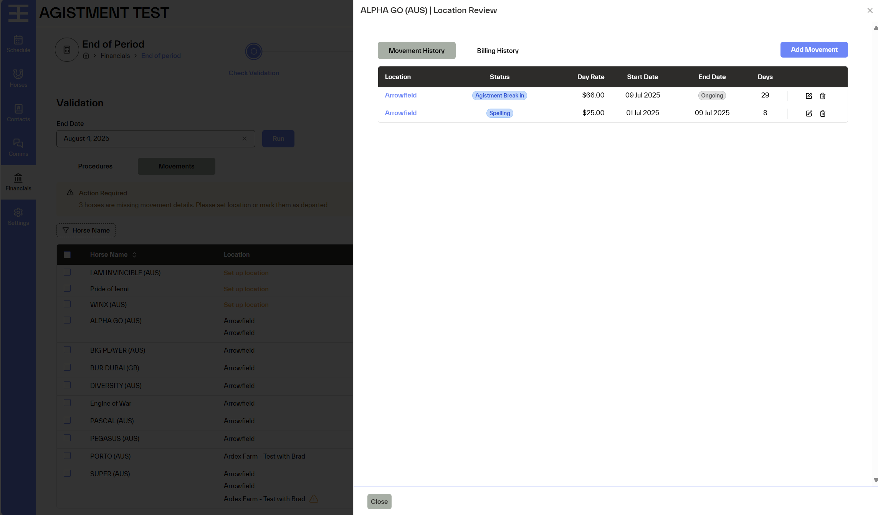This screenshot has width=878, height=515.
Task: Toggle the select-all checkbox in table header
Action: point(67,255)
